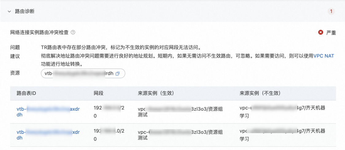Click the red 严重 severity error icon

321,32
